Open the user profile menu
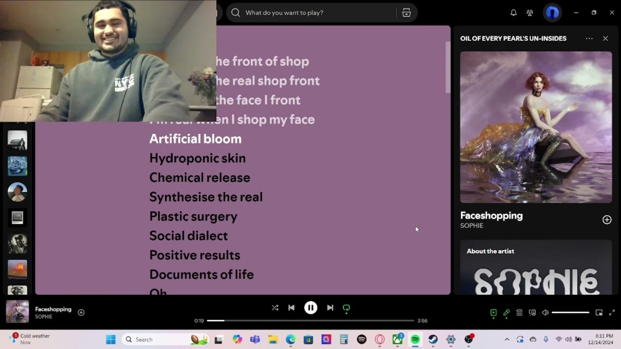Image resolution: width=621 pixels, height=349 pixels. pyautogui.click(x=552, y=13)
